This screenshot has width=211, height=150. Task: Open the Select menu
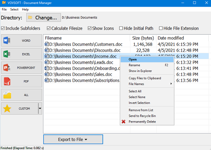point(14,9)
